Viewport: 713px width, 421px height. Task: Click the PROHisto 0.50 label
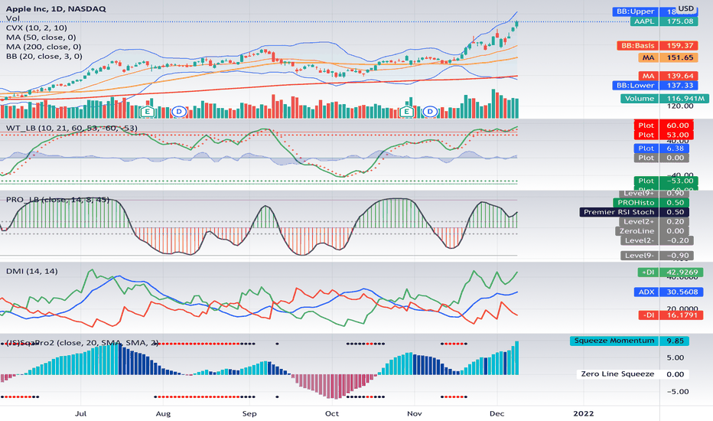[651, 203]
